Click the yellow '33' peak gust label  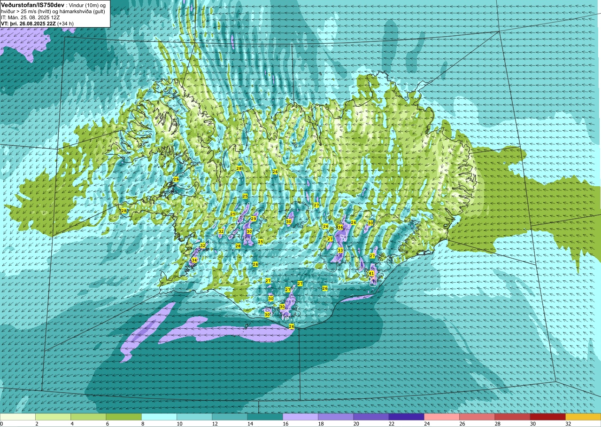[x=340, y=250]
